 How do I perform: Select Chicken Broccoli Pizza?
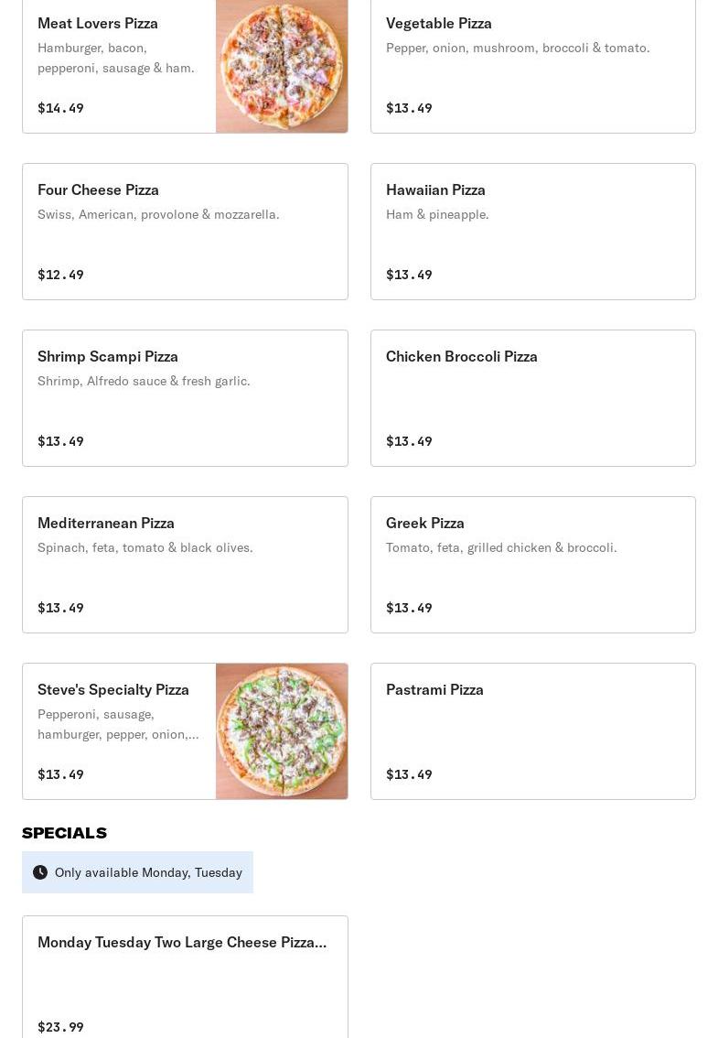(532, 398)
